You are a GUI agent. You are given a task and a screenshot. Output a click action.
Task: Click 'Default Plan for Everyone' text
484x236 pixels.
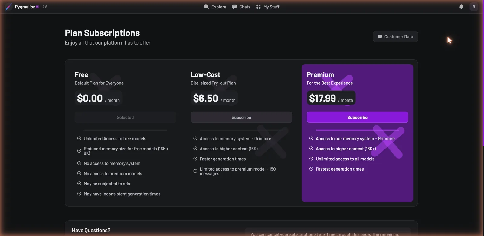click(99, 83)
